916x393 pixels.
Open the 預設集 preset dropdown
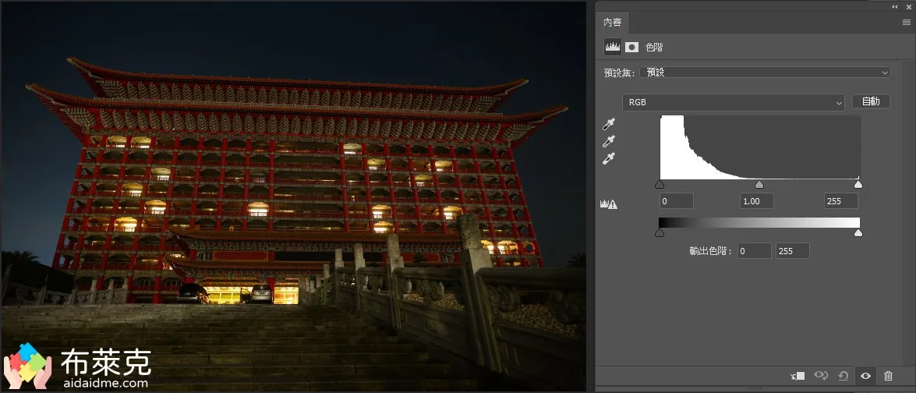click(765, 73)
